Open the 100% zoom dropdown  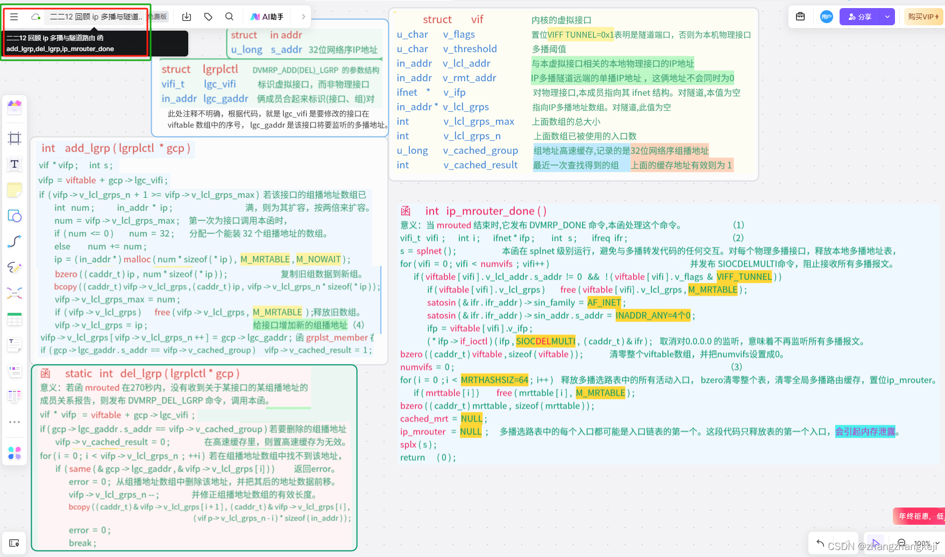pyautogui.click(x=926, y=544)
